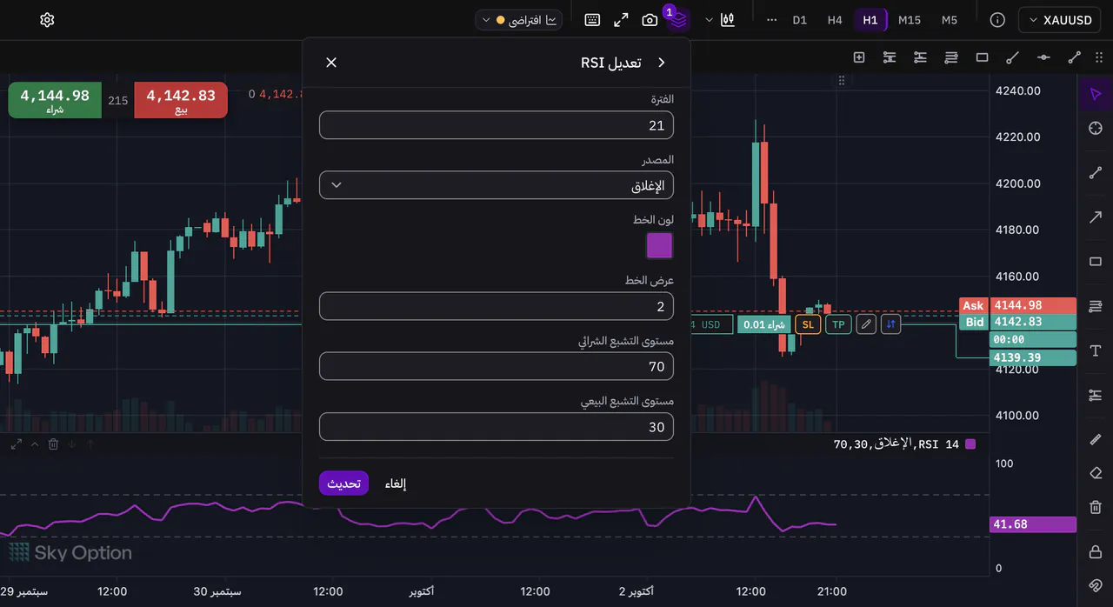
Task: Go back using chevron beside تعديل RSI
Action: pyautogui.click(x=661, y=63)
